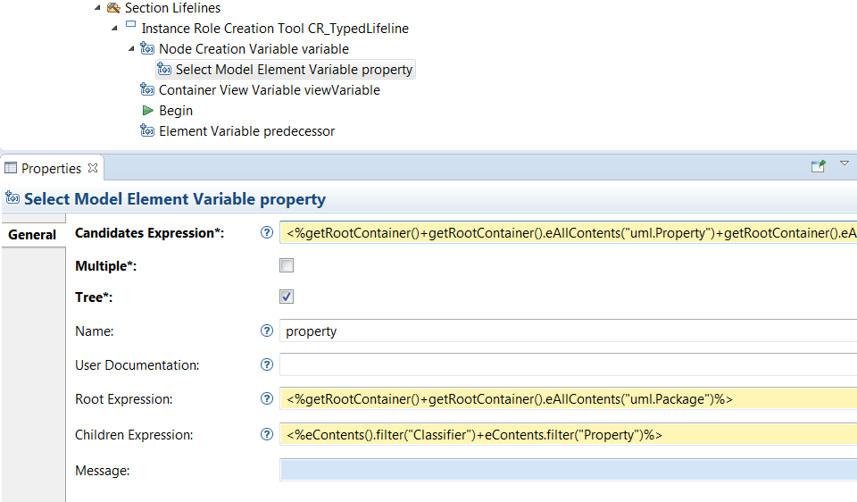Click the Container View Variable viewVariable icon
857x502 pixels.
148,90
